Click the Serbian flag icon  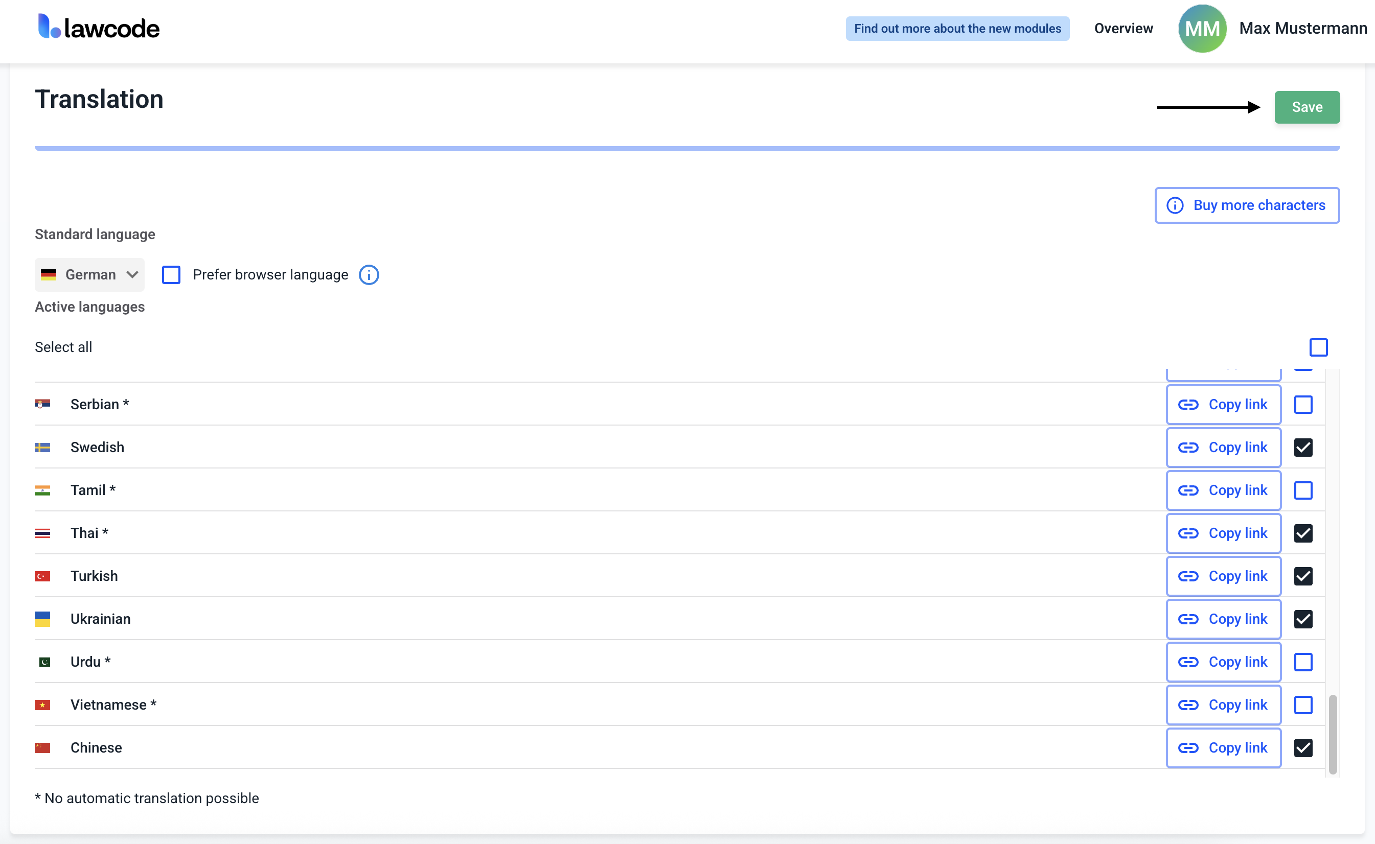(42, 404)
